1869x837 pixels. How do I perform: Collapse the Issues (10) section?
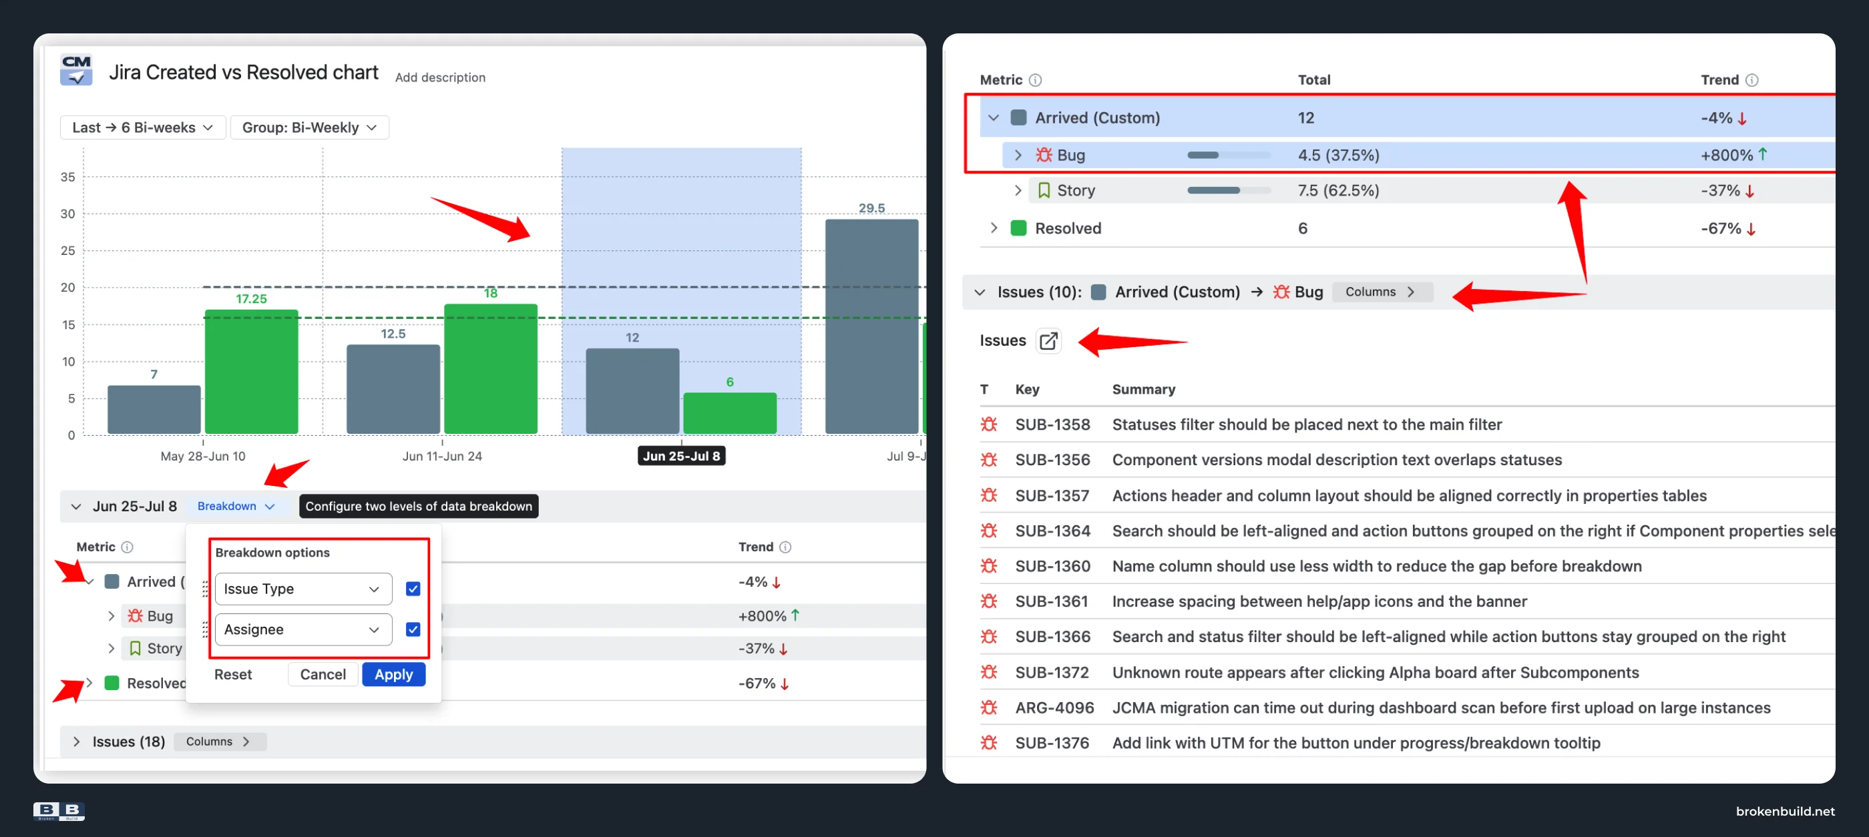coord(980,292)
